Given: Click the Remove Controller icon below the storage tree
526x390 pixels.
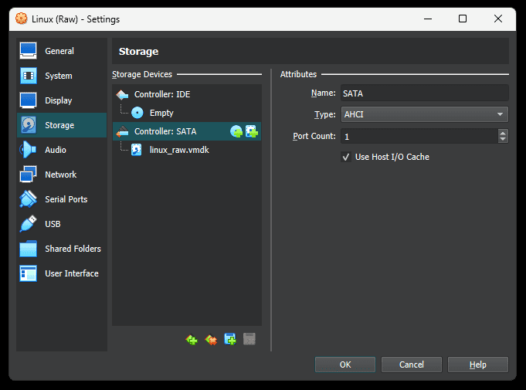Looking at the screenshot, I should click(x=211, y=339).
